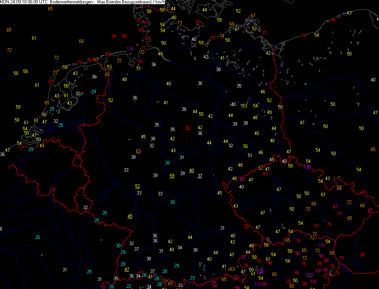Click the 'Max.Böen' parameter label in header

[107, 2]
